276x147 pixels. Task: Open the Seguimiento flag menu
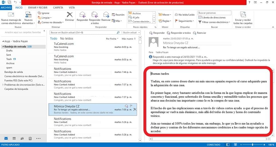click(x=184, y=21)
